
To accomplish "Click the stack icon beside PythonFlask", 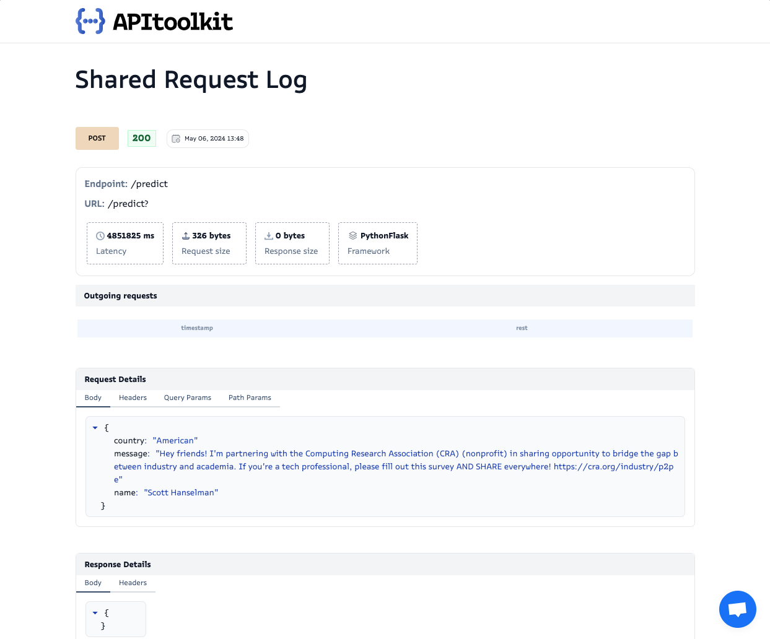I will [x=352, y=235].
